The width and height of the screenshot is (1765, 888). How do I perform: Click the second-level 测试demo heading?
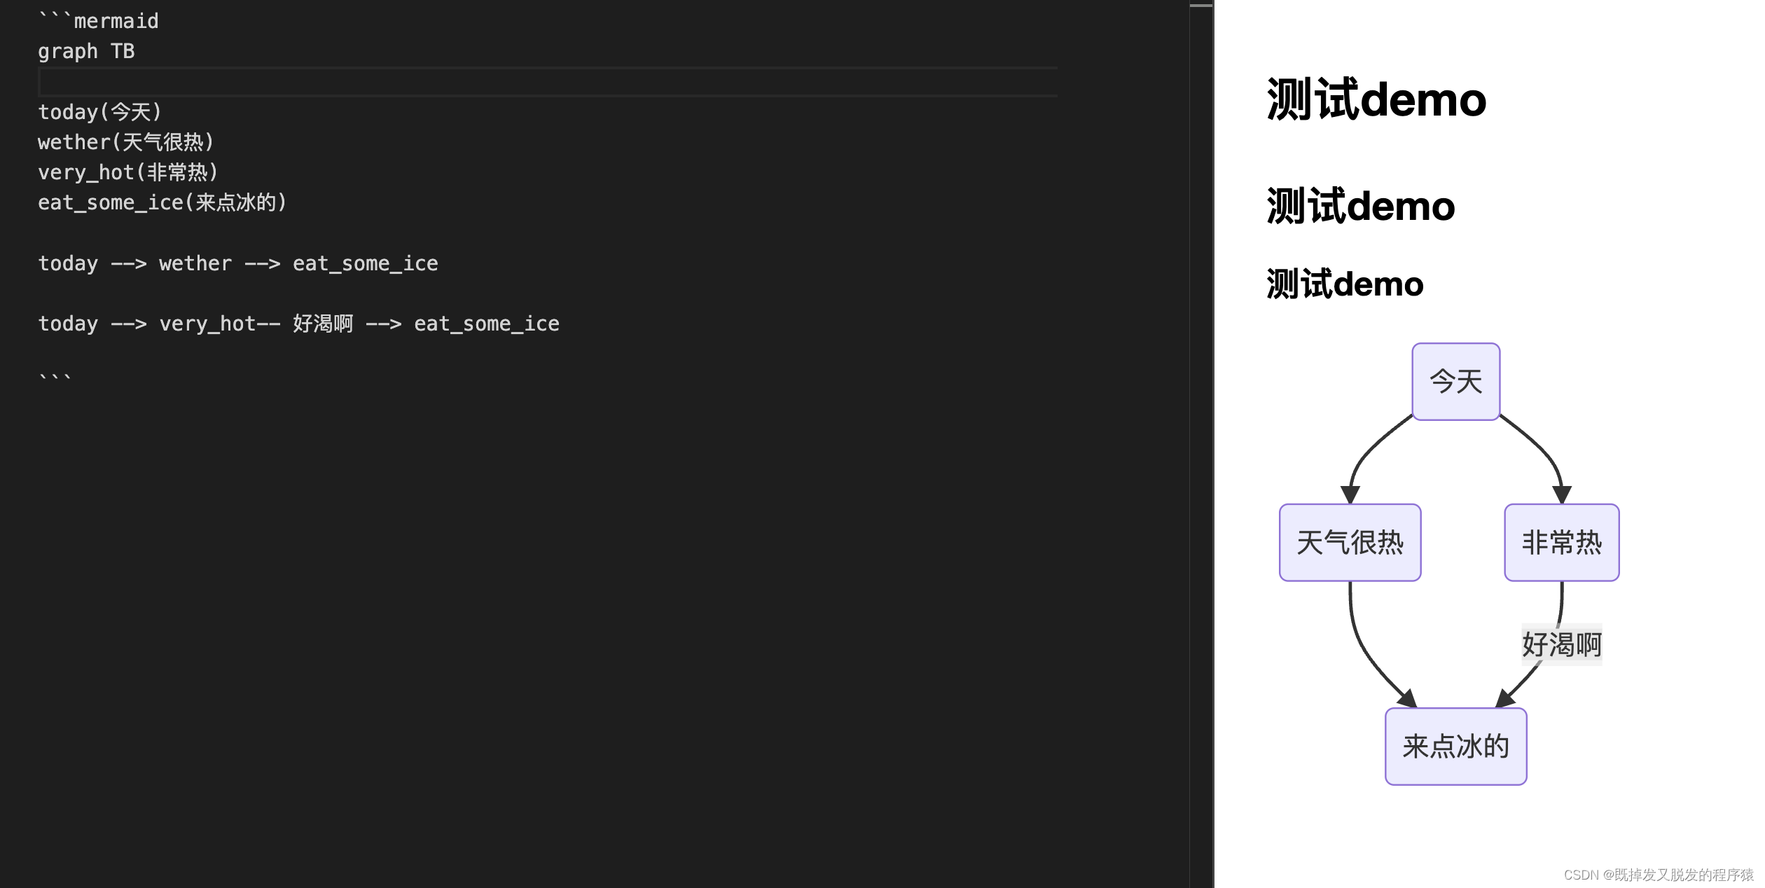(1360, 207)
